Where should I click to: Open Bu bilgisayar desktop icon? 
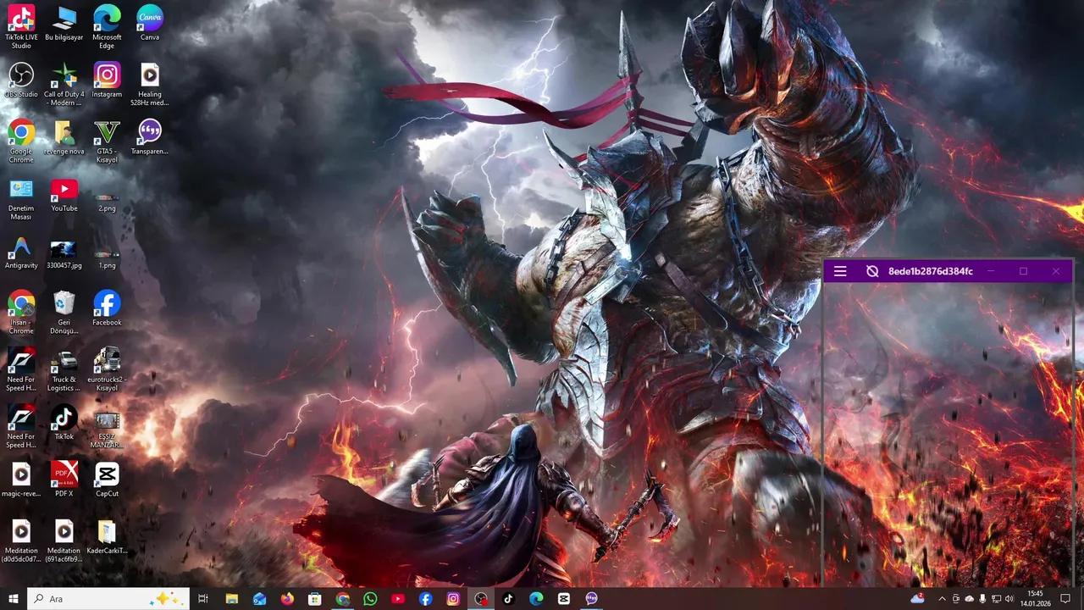(x=64, y=23)
